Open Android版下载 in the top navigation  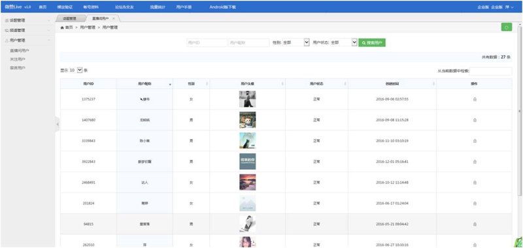222,7
